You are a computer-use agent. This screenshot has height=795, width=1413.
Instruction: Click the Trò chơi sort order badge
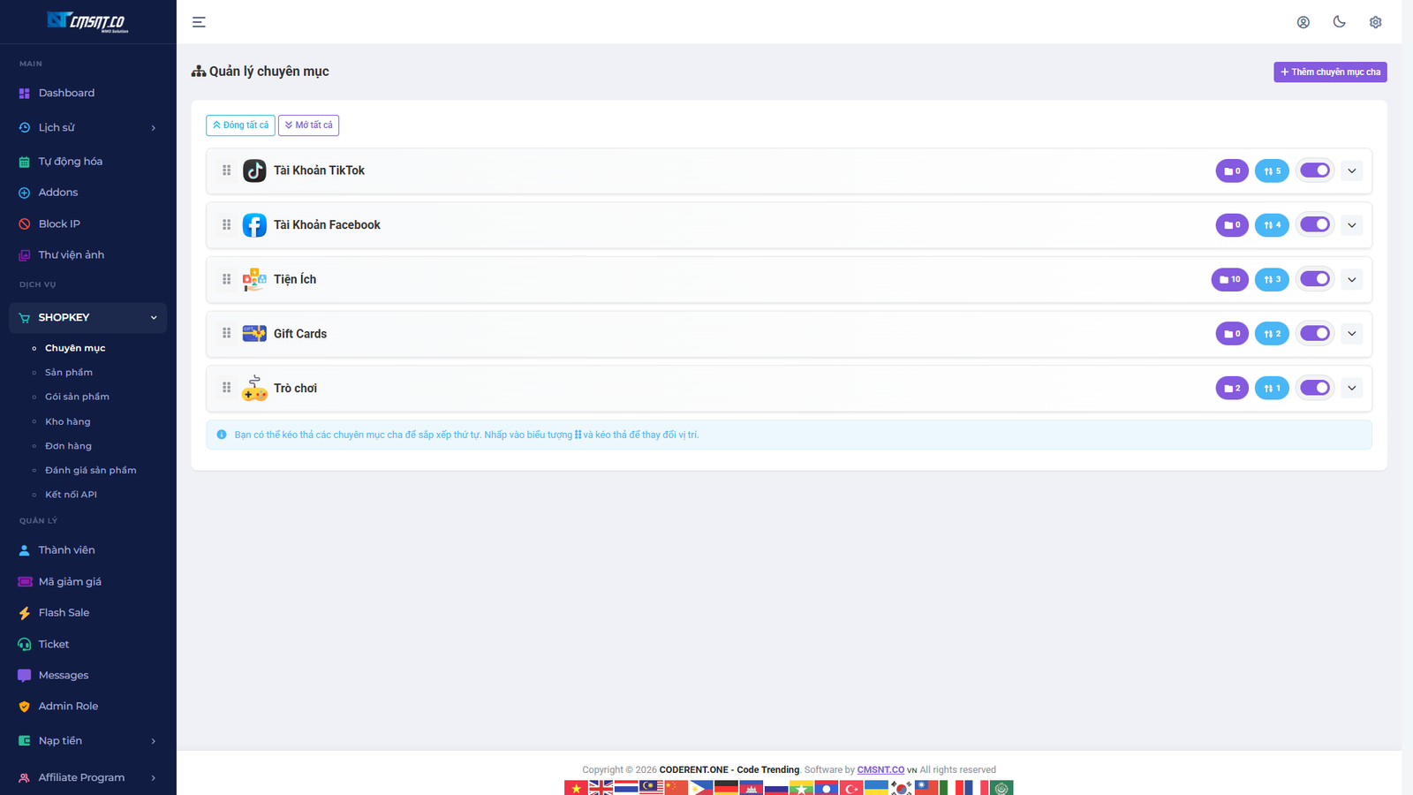coord(1272,388)
